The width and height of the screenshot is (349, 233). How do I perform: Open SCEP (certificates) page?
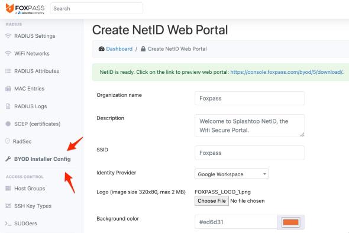coord(37,124)
